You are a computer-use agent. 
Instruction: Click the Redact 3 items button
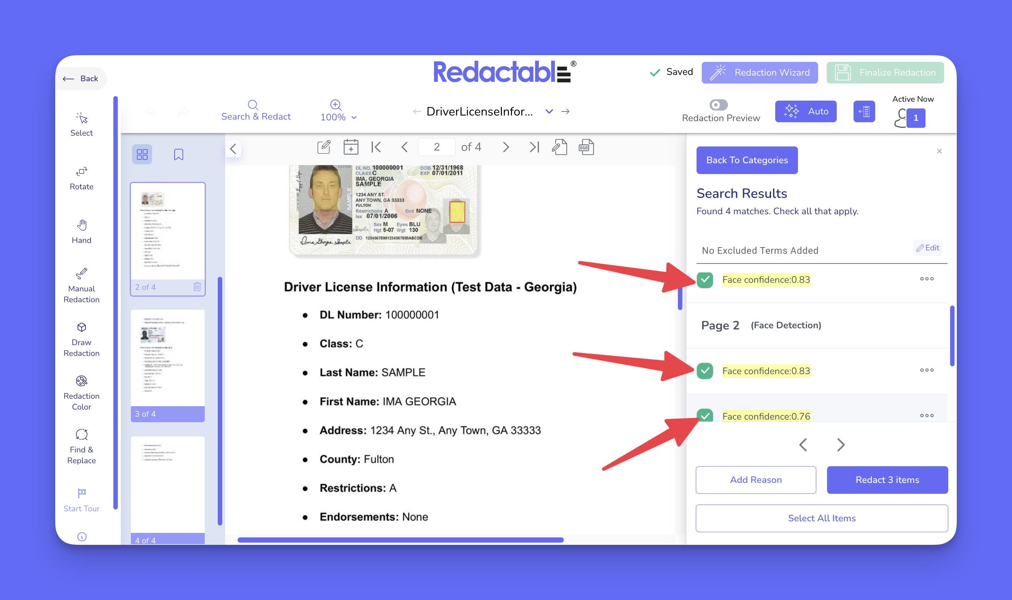887,480
